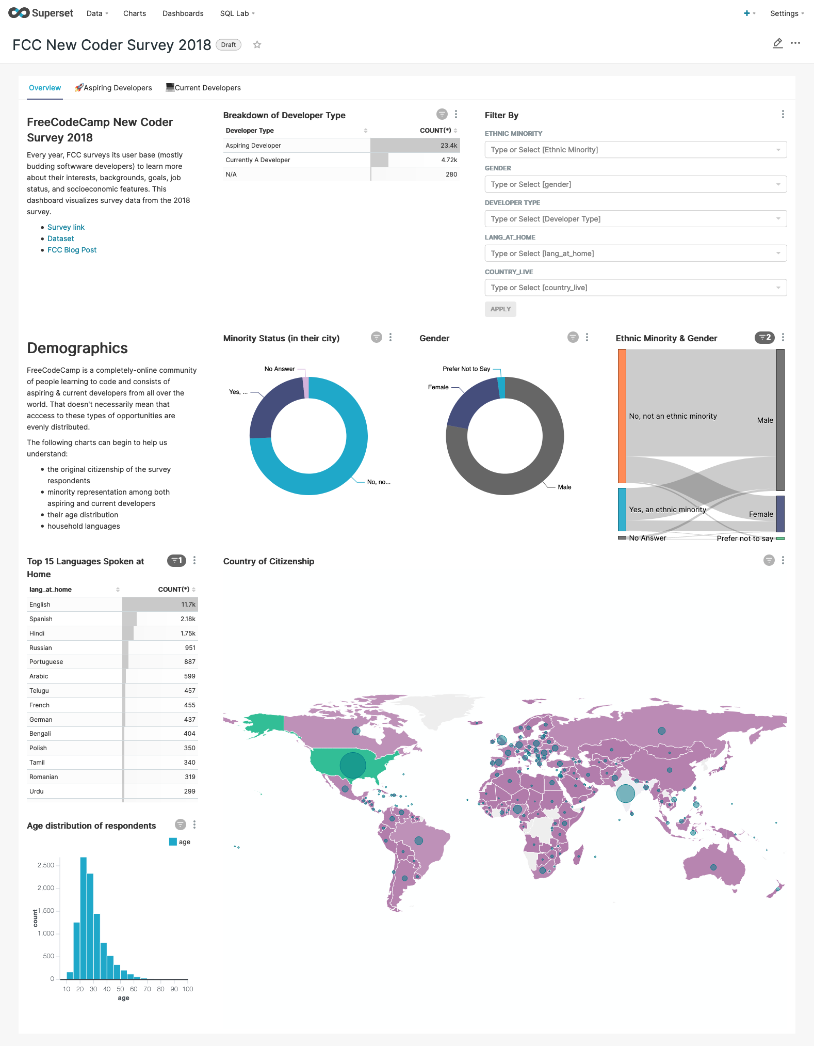Image resolution: width=814 pixels, height=1046 pixels.
Task: Open the Dataset link
Action: tap(61, 239)
